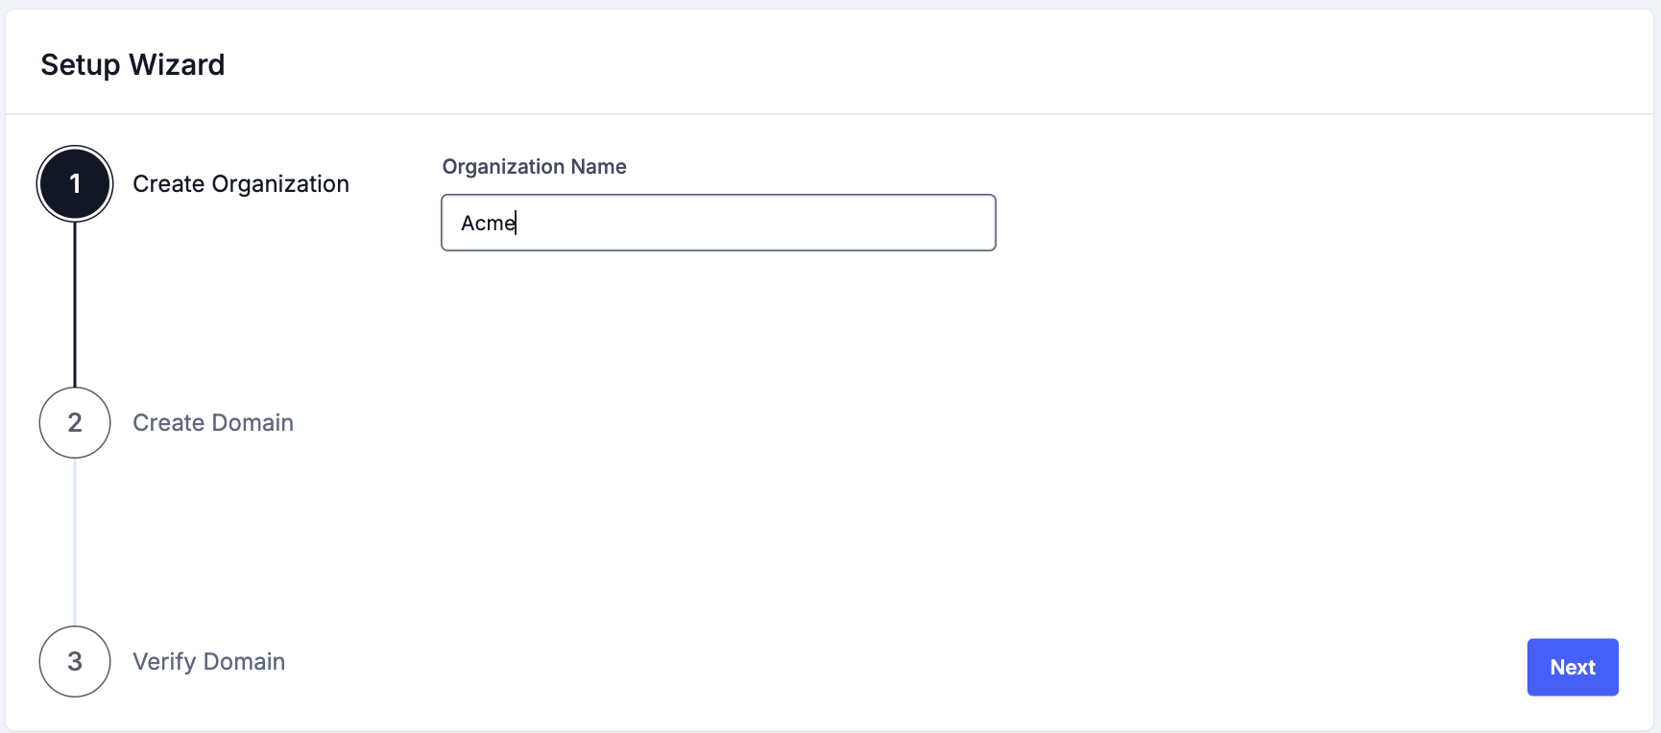Select the number 1 inside the filled circle

(74, 183)
